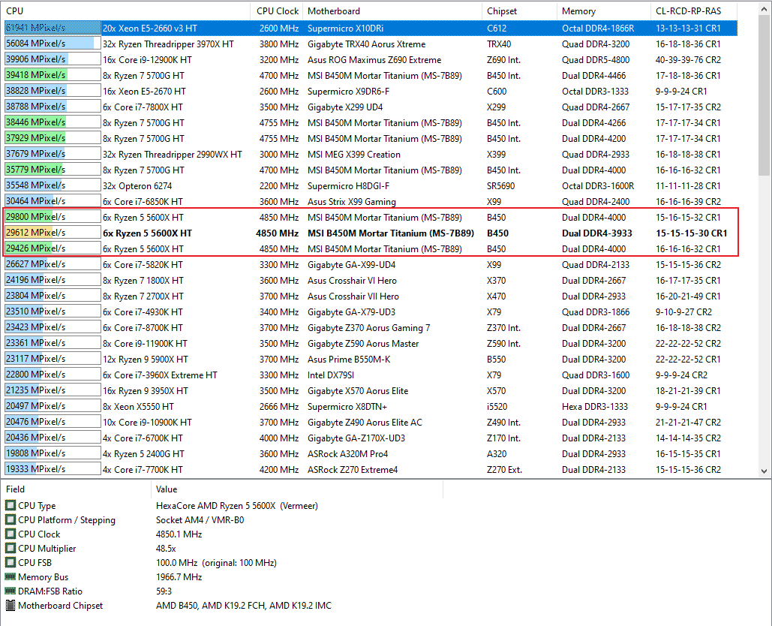Select the 8x Xeon X5550 HT row
Viewport: 772px width, 626px height.
pyautogui.click(x=371, y=406)
